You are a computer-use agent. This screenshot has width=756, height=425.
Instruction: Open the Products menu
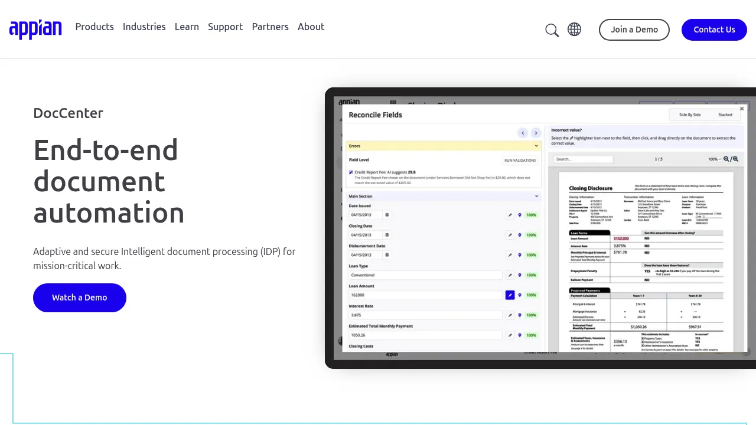[94, 27]
